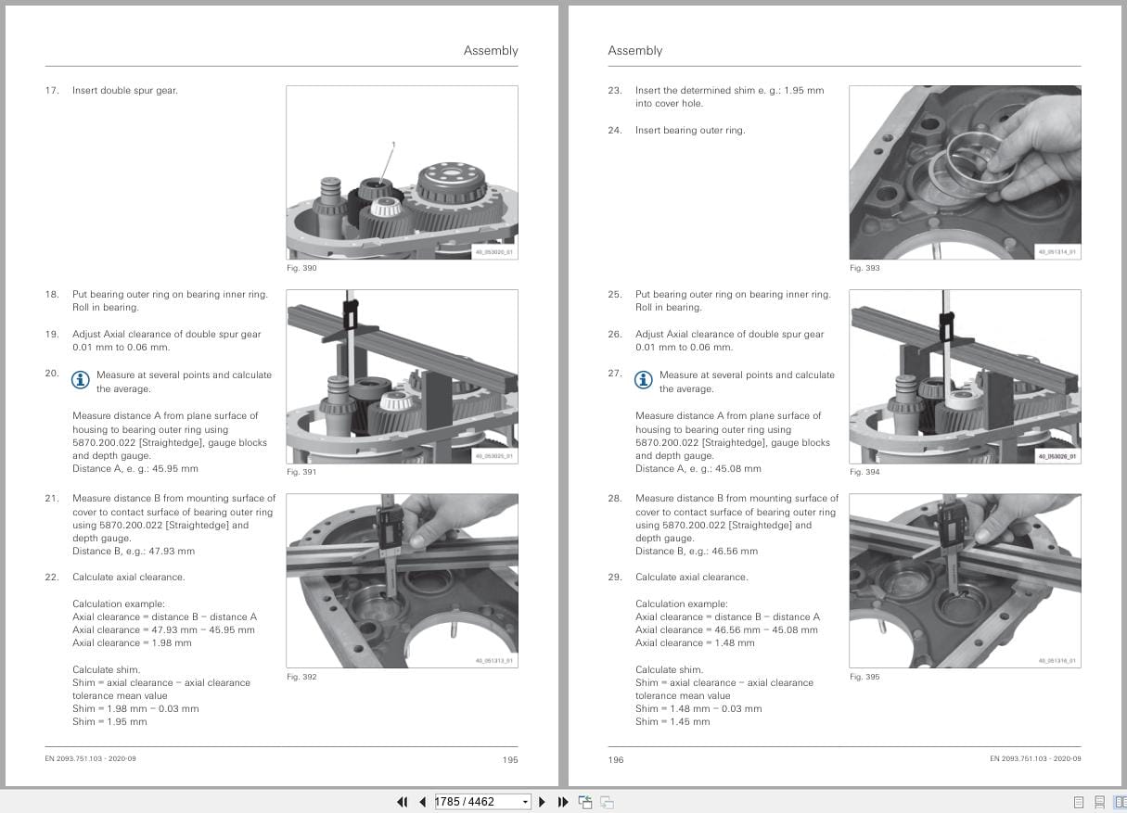Click 'EN 2093.751.103 - 2020-09' footer on right page
Viewport: 1127px width, 813px height.
1035,758
